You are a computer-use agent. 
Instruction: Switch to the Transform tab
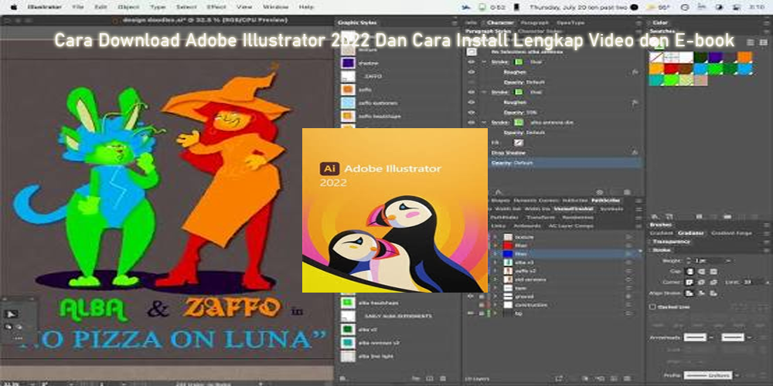coord(540,217)
